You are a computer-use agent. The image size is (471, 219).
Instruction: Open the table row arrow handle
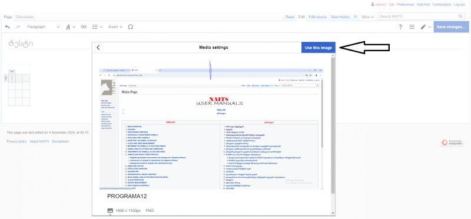[6, 78]
